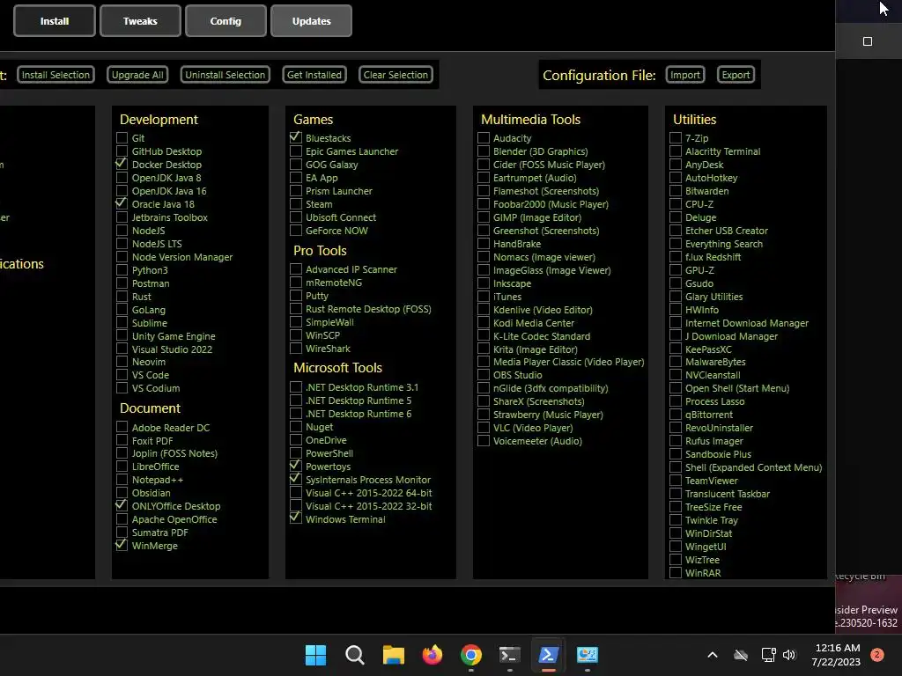Check Adobe Reader DC
The width and height of the screenshot is (902, 676).
pos(122,427)
